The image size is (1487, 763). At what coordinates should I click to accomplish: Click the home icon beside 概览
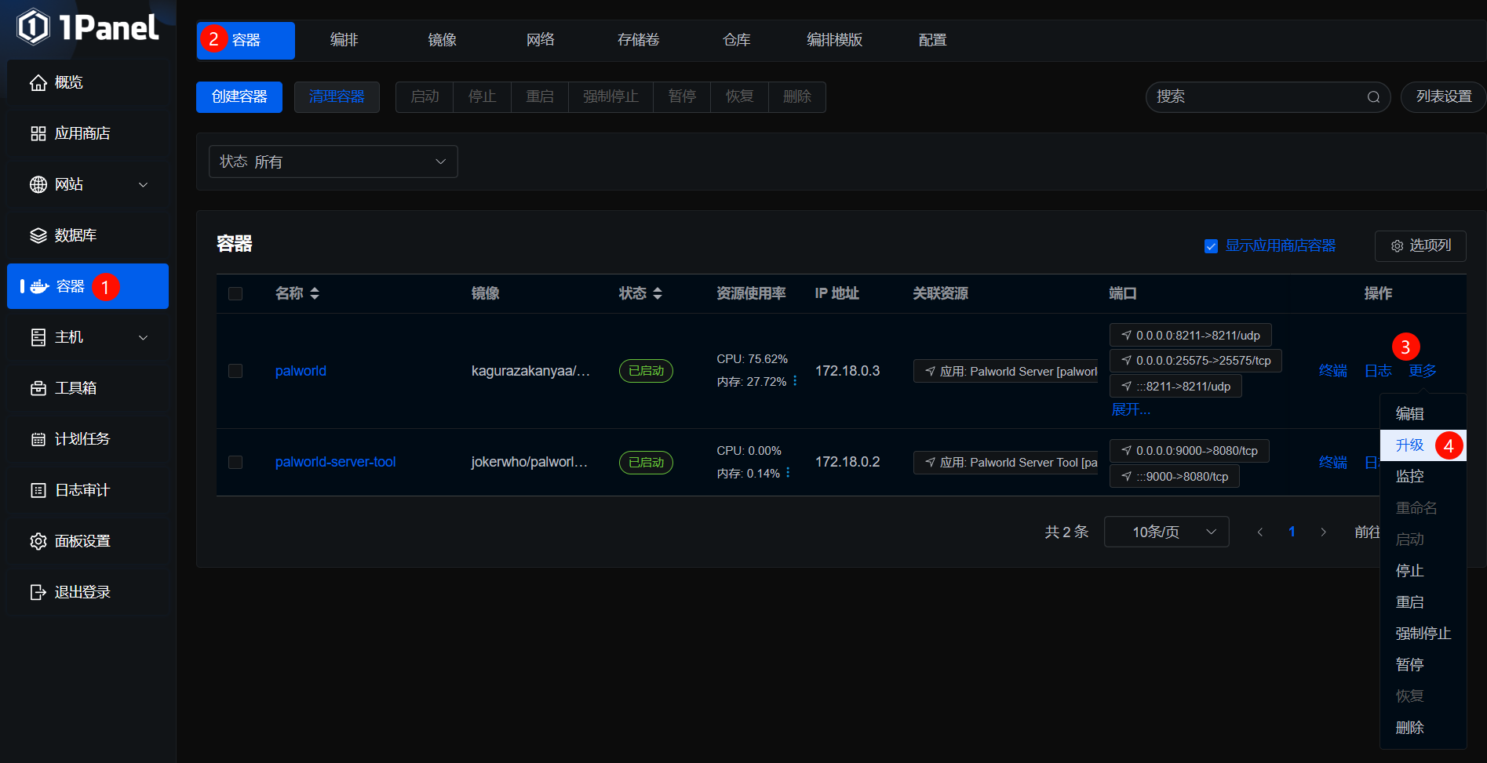tap(38, 82)
